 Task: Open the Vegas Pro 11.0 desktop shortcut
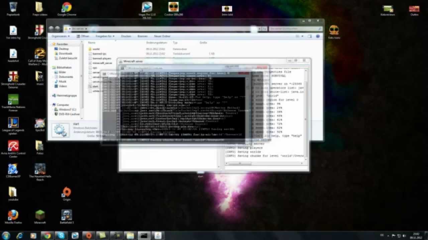pos(147,10)
